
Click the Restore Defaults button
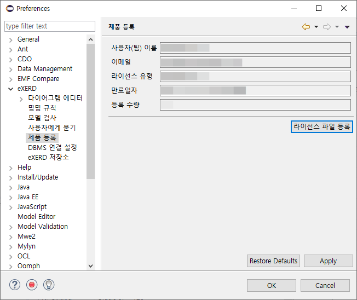click(x=273, y=261)
